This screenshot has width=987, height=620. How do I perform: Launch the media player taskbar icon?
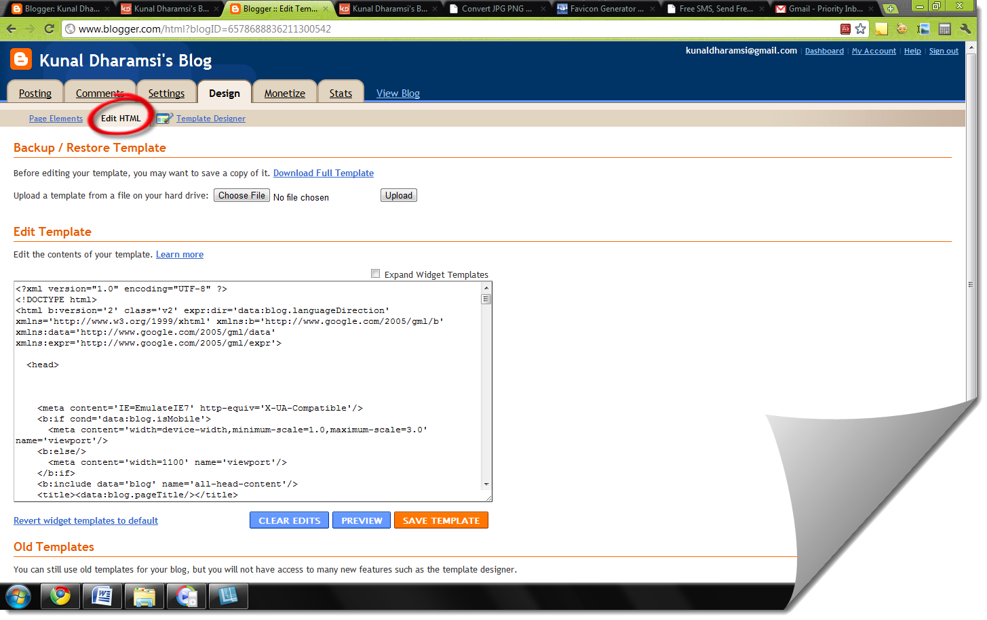point(187,596)
